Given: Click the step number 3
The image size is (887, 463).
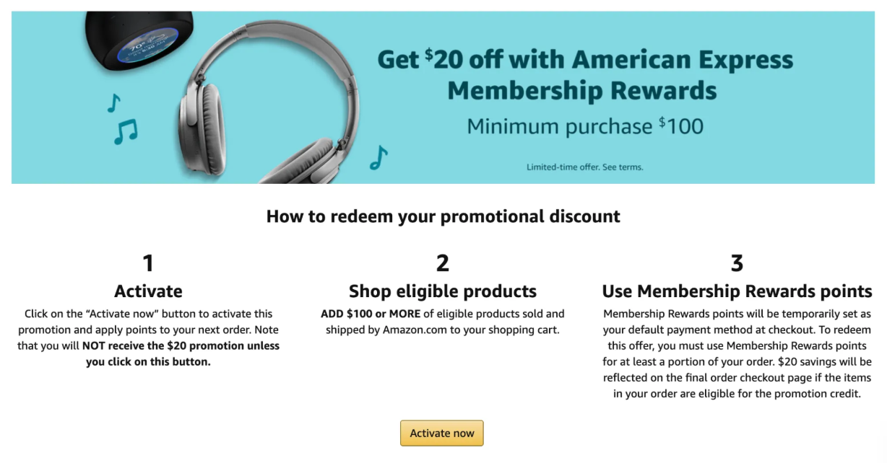Looking at the screenshot, I should [737, 263].
